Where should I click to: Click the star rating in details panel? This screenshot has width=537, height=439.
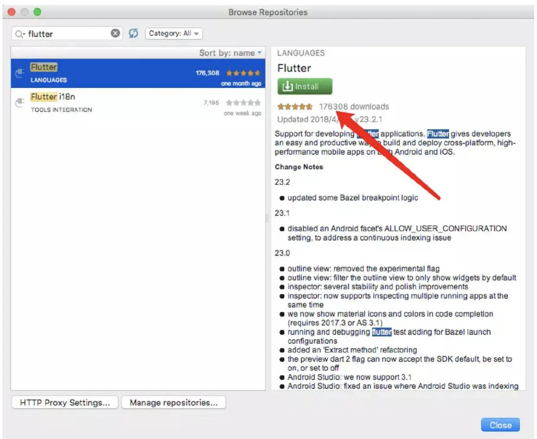coord(295,107)
